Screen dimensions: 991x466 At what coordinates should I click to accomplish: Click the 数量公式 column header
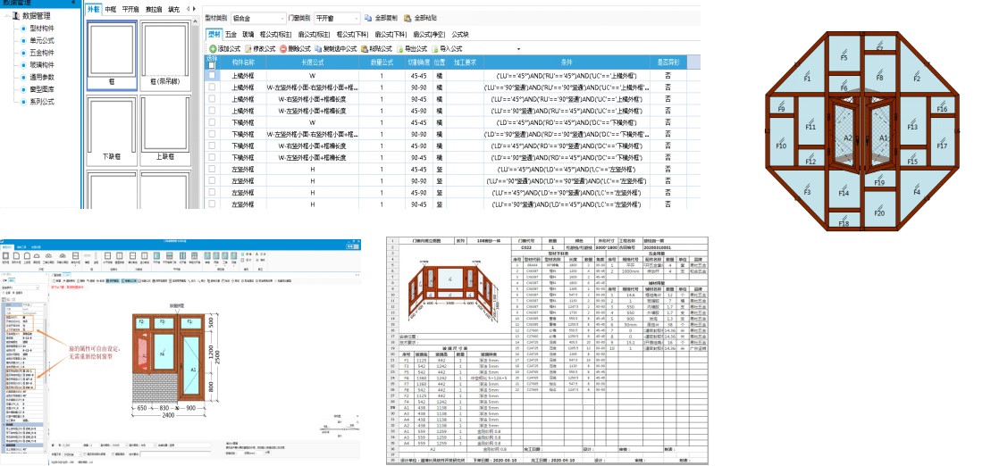pyautogui.click(x=382, y=62)
